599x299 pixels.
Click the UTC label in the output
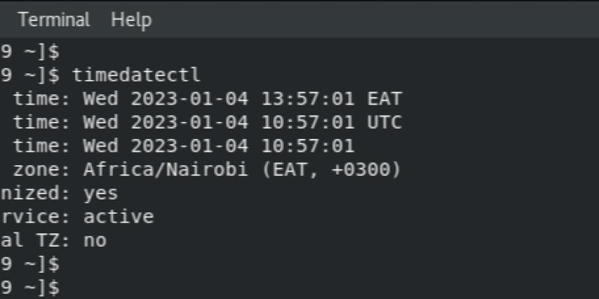[384, 122]
